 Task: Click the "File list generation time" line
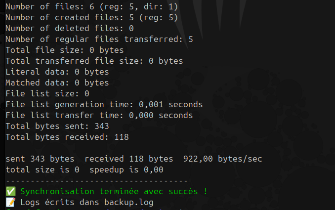click(104, 104)
